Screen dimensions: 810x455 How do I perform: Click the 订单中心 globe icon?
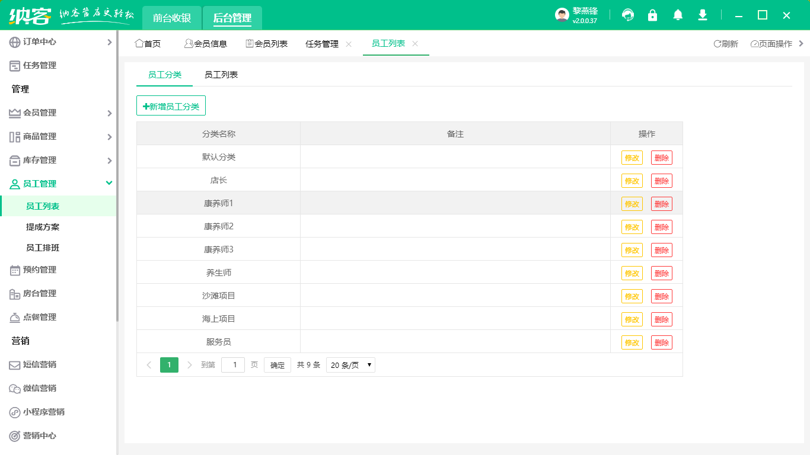pyautogui.click(x=15, y=42)
